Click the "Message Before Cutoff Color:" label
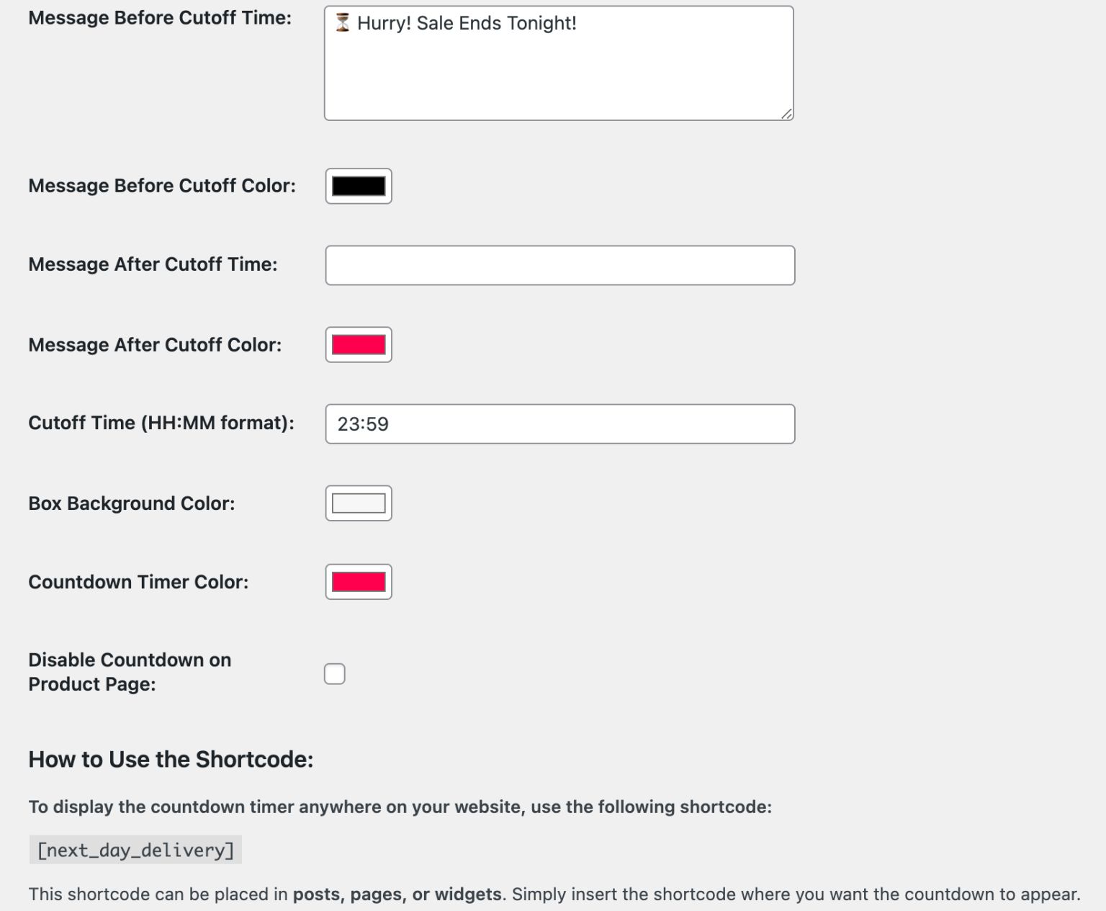 pos(162,186)
